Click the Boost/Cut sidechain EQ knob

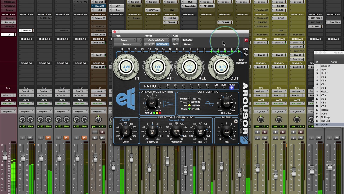[x=152, y=131]
